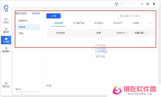Image resolution: width=161 pixels, height=97 pixels.
Task: Sort the list by 文件大小 arrows
Action: coord(127,33)
